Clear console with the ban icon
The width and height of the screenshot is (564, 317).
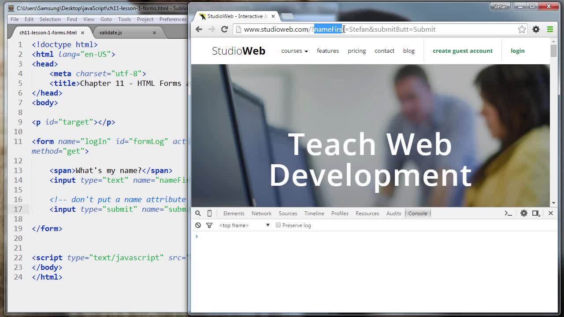click(198, 225)
